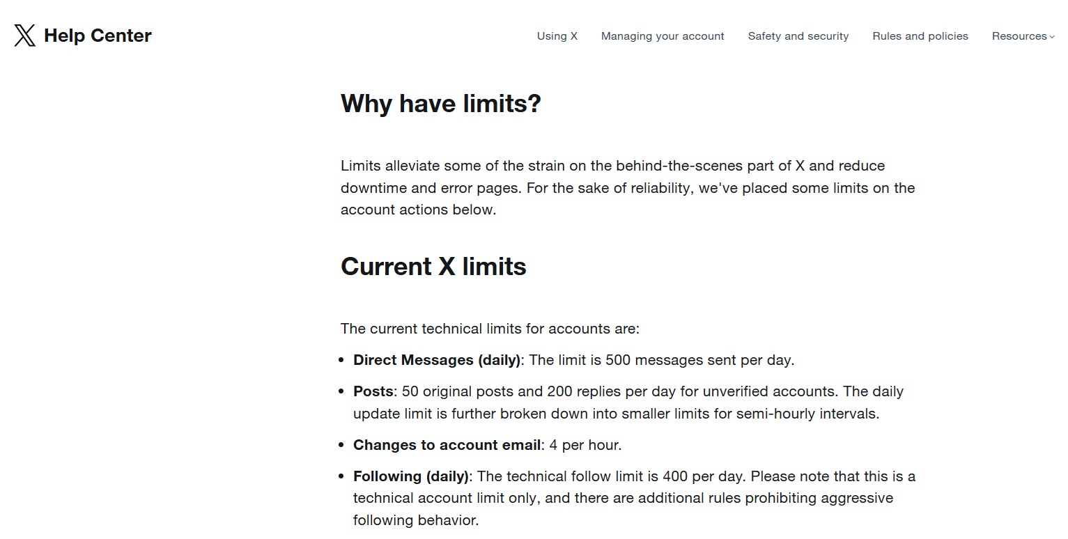Click the text 'aggressive following behavior'
This screenshot has height=539, width=1068.
click(x=623, y=509)
